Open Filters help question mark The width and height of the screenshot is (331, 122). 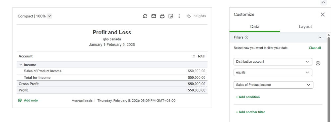click(246, 37)
